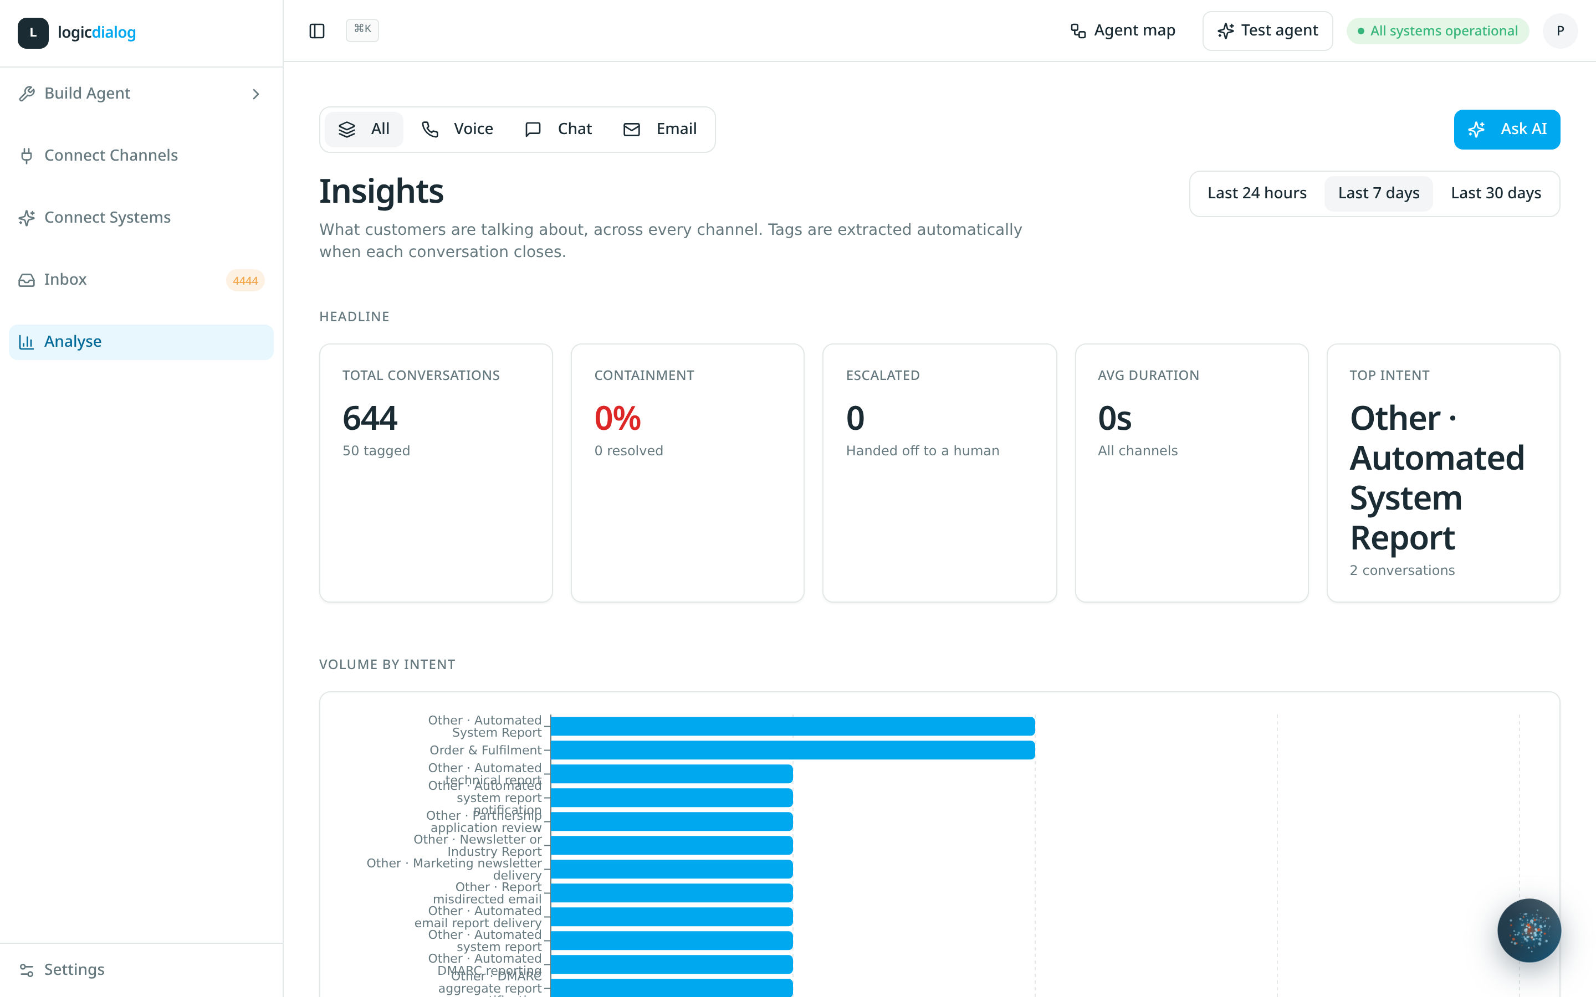Click the Test agent button
Screen dimensions: 1596x997
[1267, 31]
